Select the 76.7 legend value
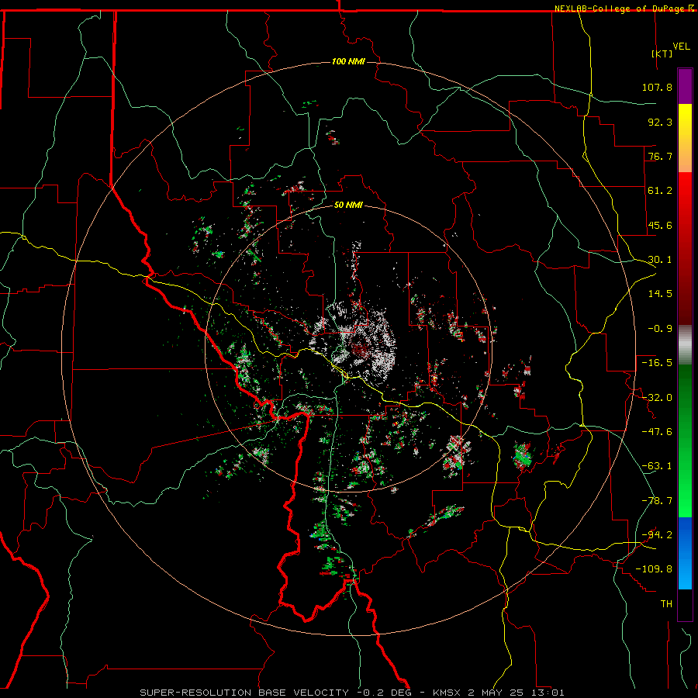The height and width of the screenshot is (698, 698). click(660, 156)
